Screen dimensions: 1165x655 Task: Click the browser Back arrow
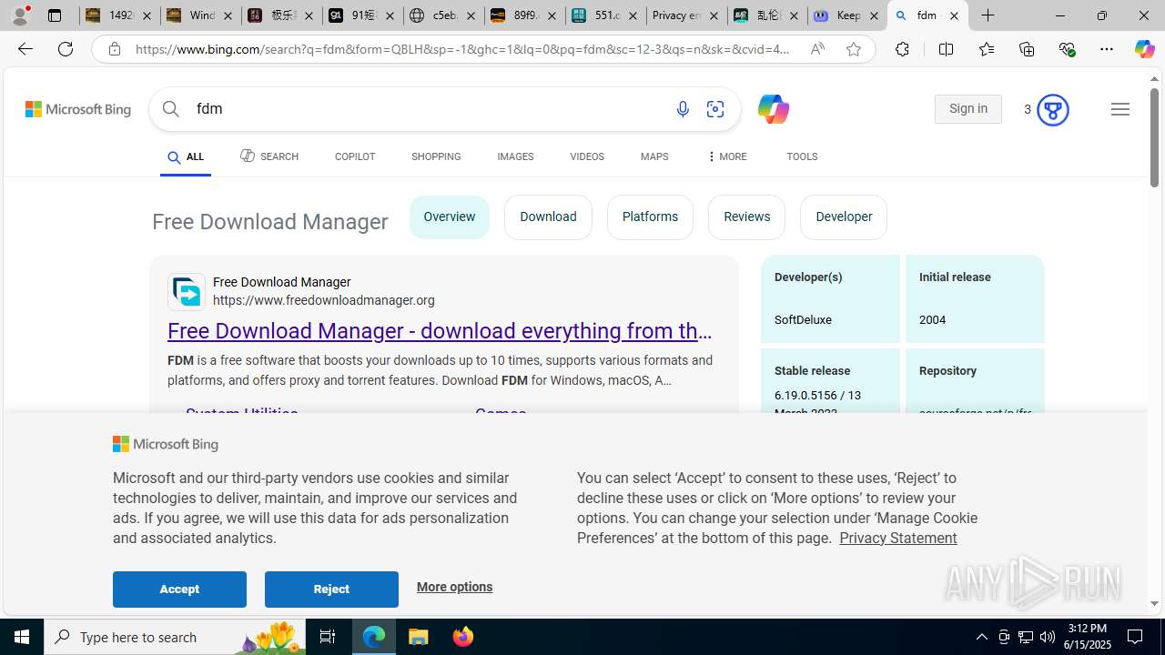25,49
